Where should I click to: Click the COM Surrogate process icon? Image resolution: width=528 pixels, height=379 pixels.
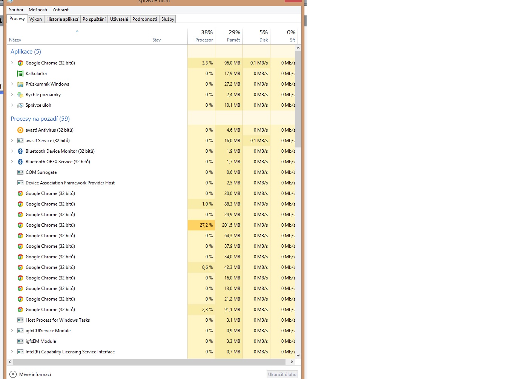pyautogui.click(x=20, y=172)
